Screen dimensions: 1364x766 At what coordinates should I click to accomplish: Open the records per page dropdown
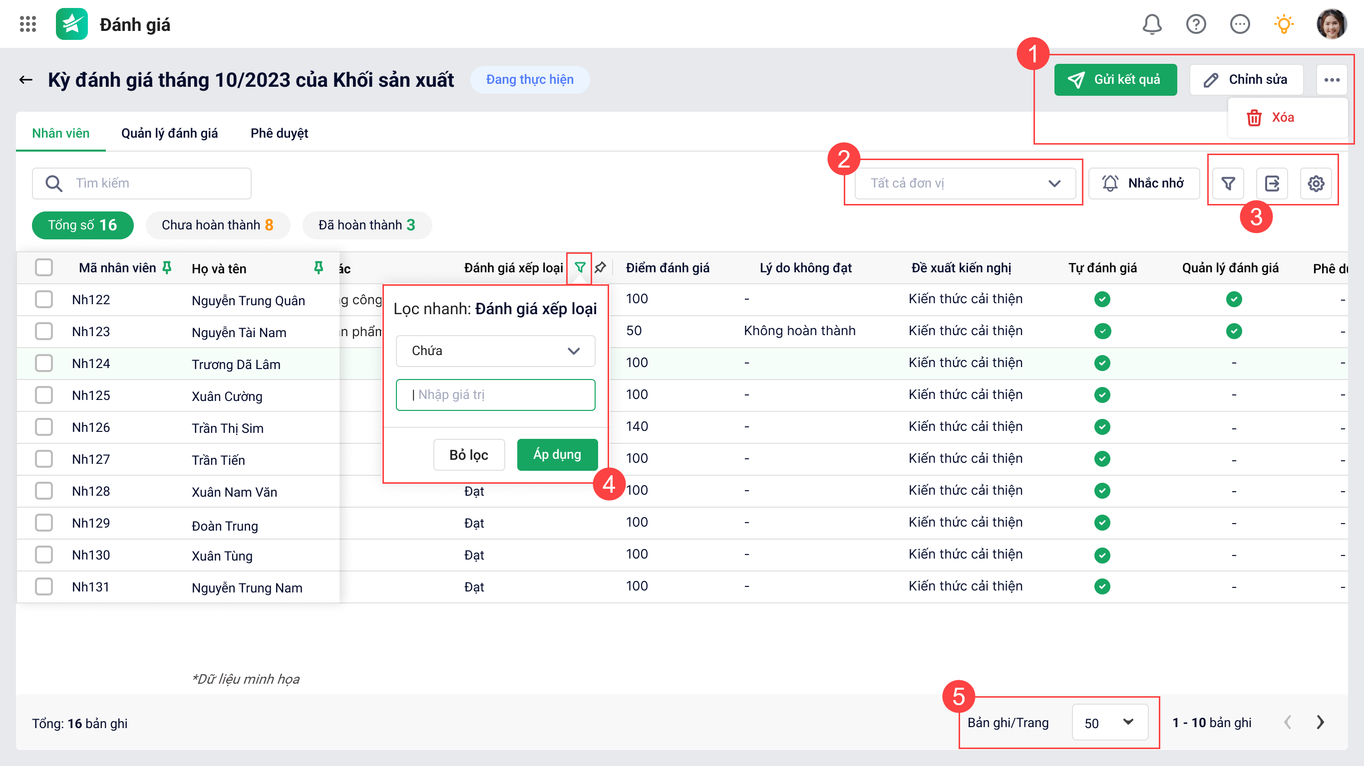click(x=1109, y=722)
